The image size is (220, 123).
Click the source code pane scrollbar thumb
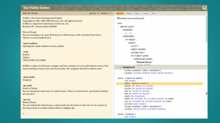point(206,94)
